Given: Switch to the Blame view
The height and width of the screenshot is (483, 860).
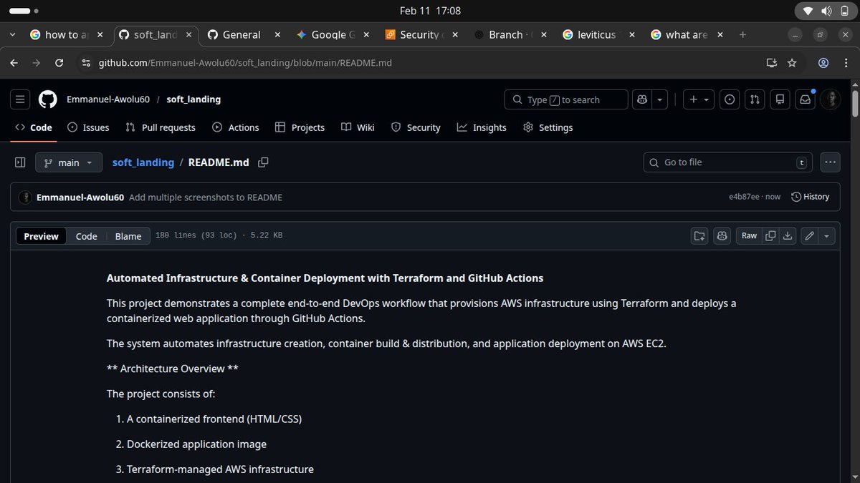Looking at the screenshot, I should [x=128, y=236].
